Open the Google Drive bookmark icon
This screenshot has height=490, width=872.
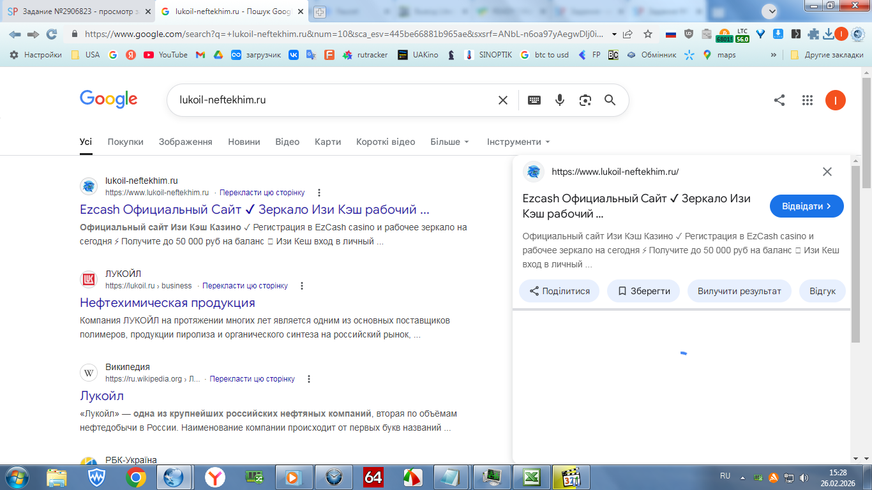tap(218, 55)
